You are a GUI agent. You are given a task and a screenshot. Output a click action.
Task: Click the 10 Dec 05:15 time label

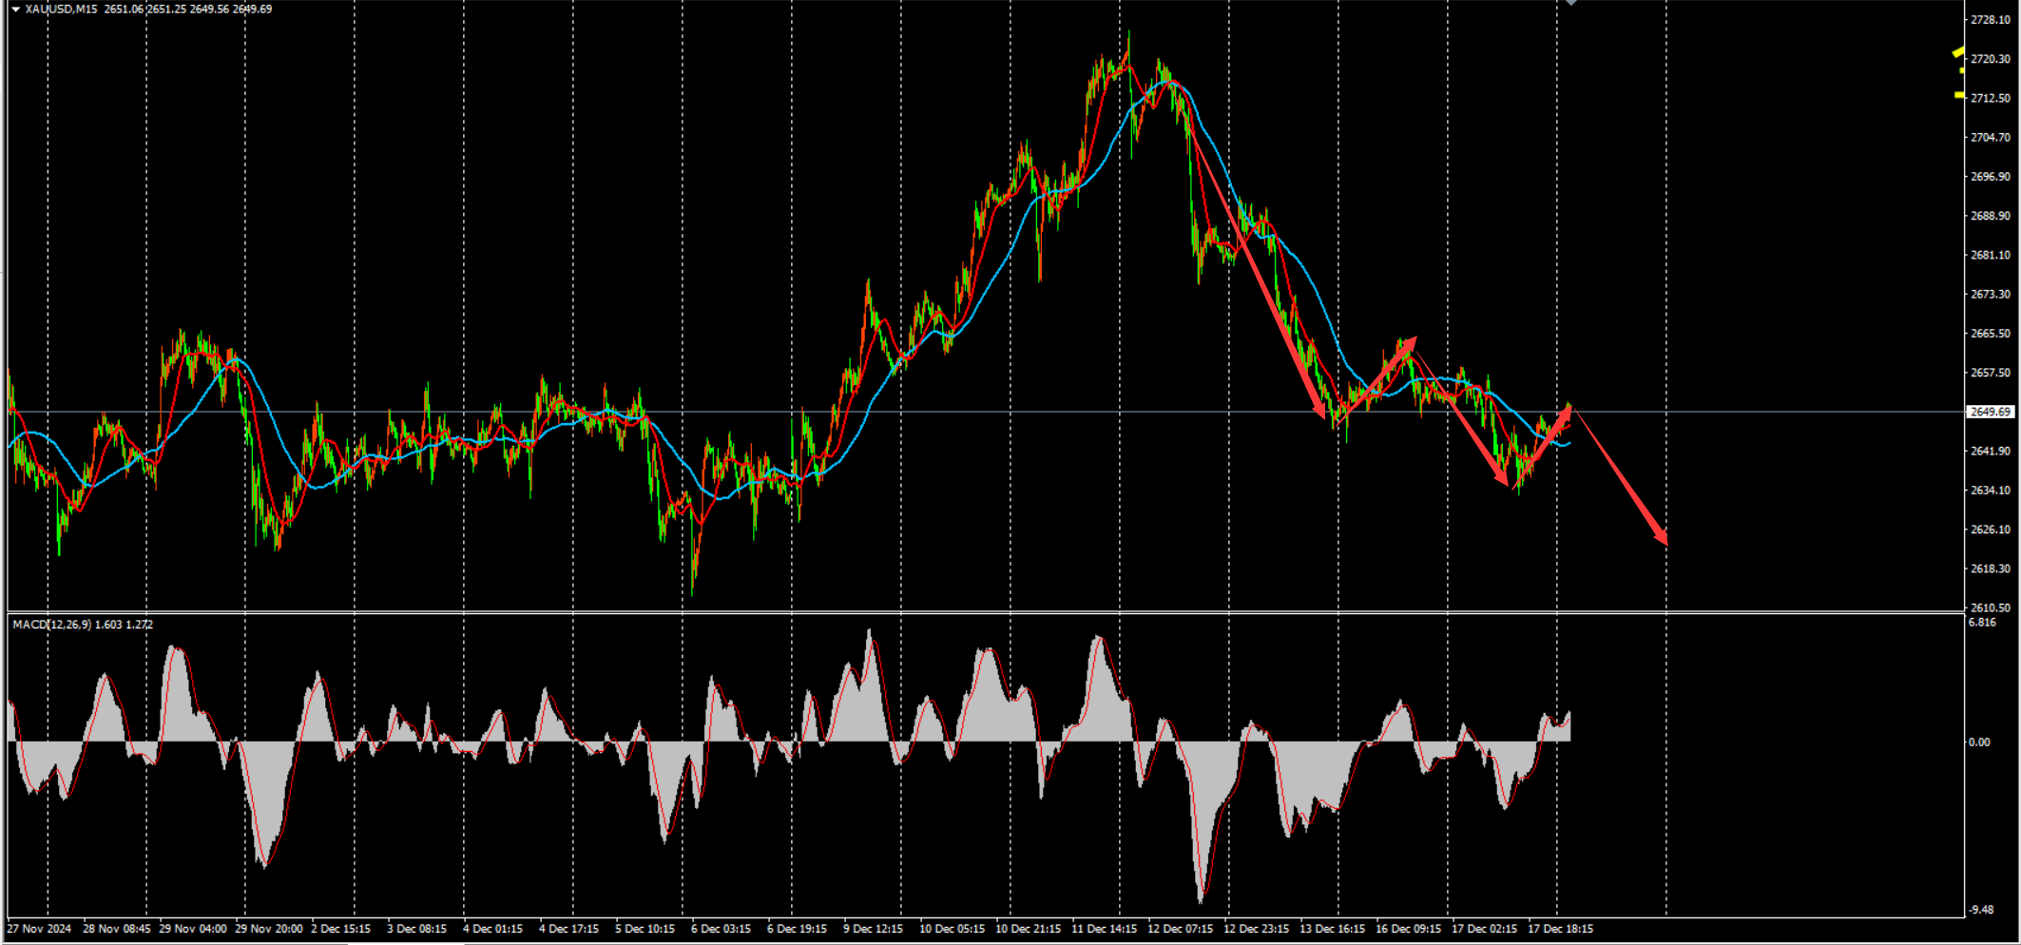pos(953,929)
